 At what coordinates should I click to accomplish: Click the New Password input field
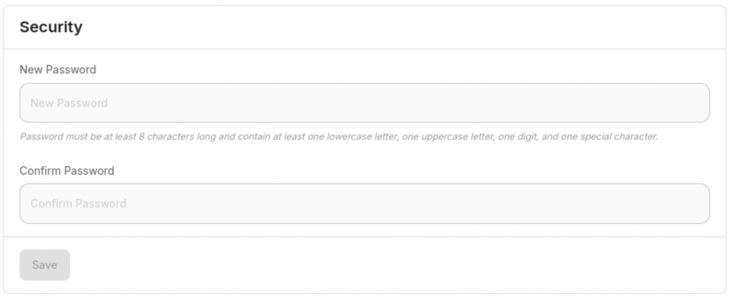(365, 102)
